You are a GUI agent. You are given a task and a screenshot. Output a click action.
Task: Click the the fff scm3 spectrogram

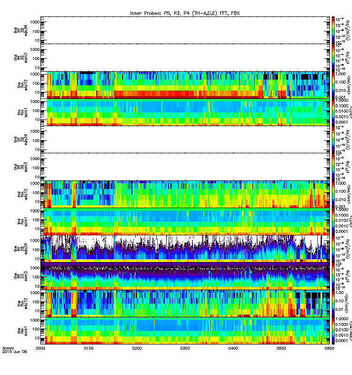[x=185, y=276]
